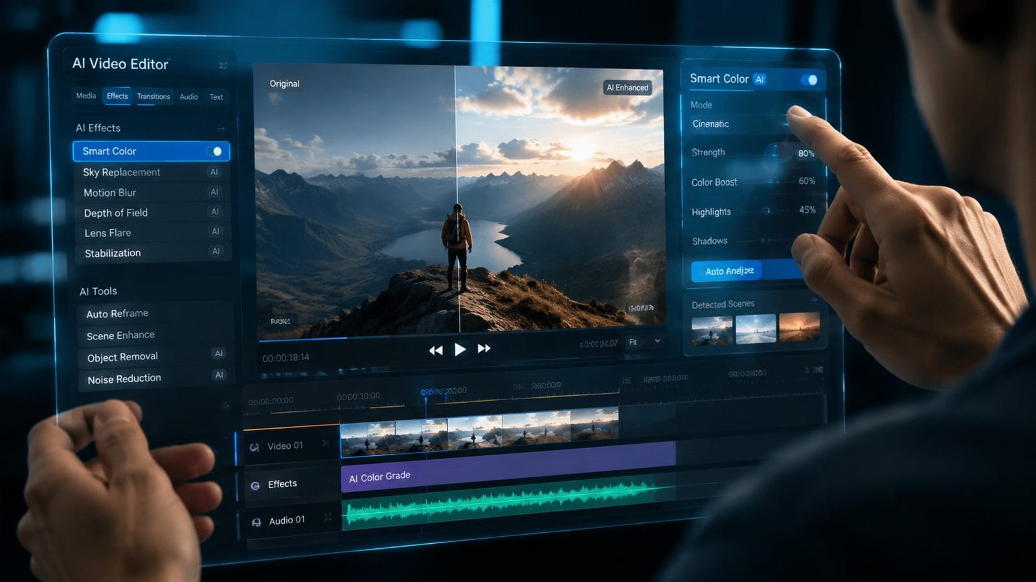Go to the Audio tab

coord(188,97)
